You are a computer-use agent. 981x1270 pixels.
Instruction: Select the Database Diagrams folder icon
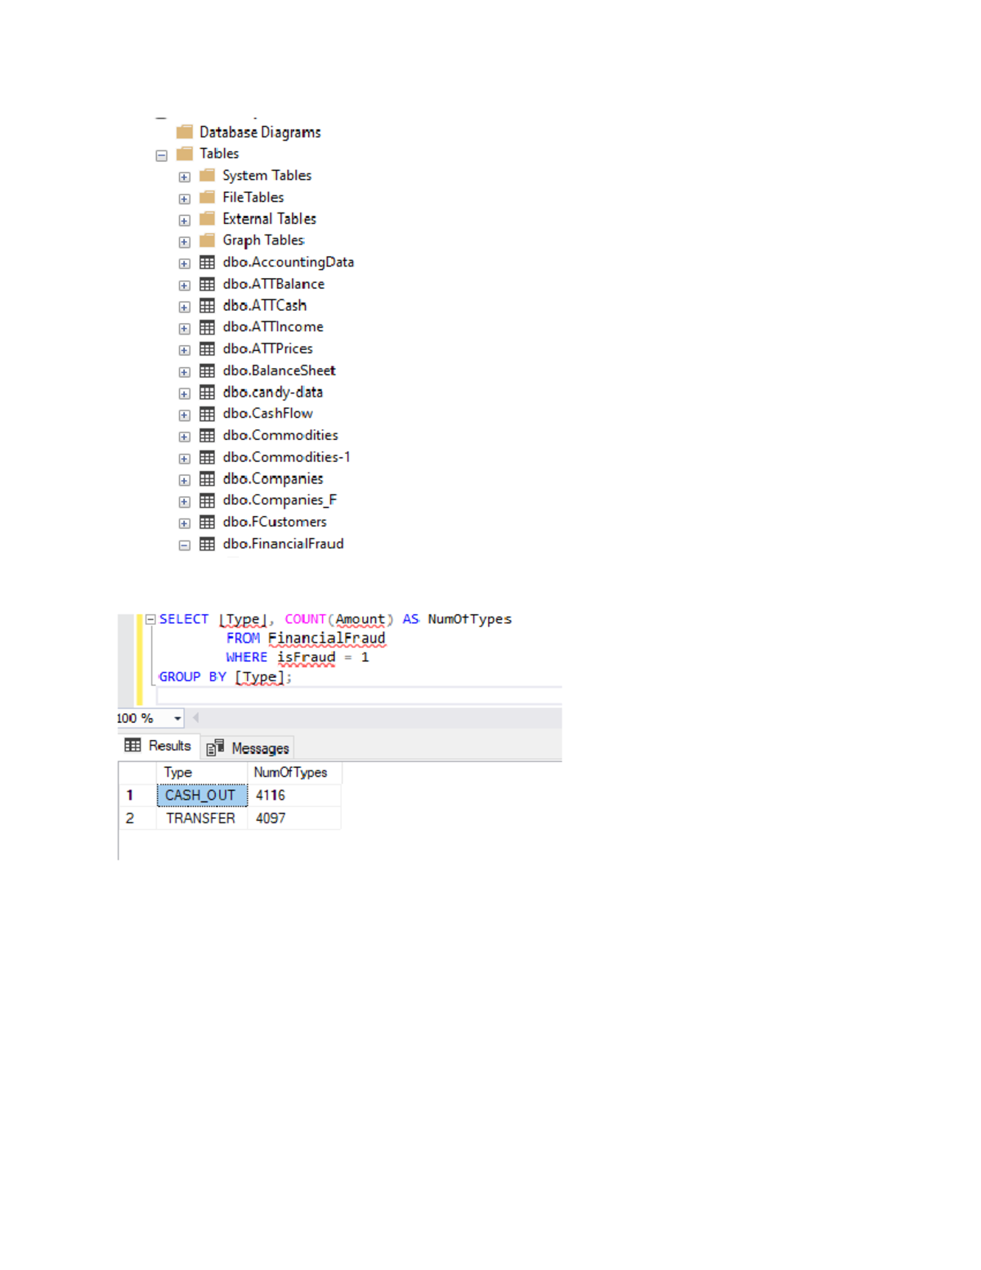tap(185, 132)
